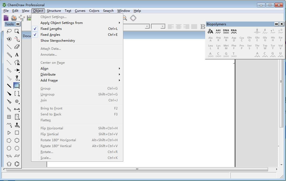Select the Brackets tool
This screenshot has height=181, width=286.
17,94
